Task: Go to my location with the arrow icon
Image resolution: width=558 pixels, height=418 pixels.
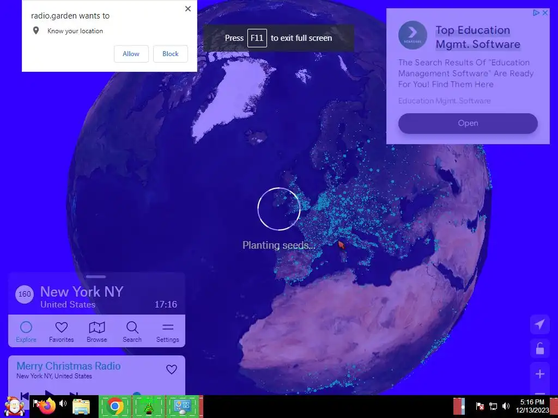Action: coord(540,324)
